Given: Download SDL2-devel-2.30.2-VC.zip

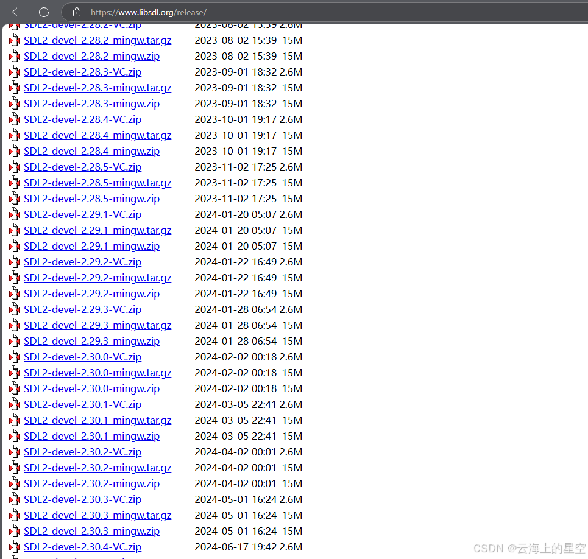Looking at the screenshot, I should (82, 452).
